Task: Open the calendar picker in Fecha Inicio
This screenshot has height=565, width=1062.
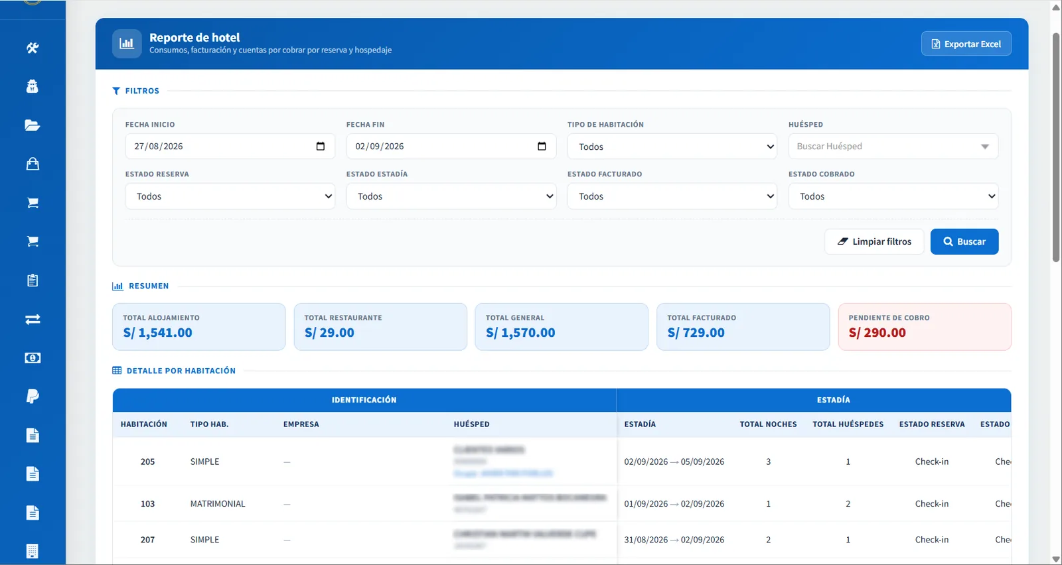Action: [x=321, y=147]
